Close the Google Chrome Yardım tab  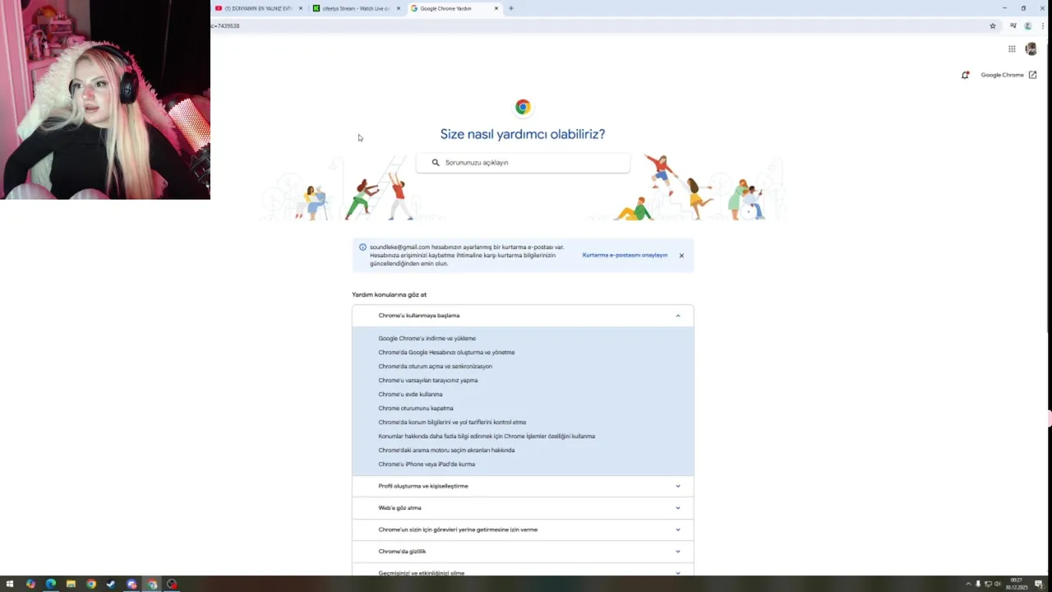(496, 8)
